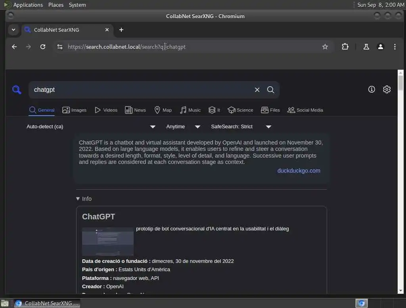The height and width of the screenshot is (308, 406).
Task: Switch to Science category
Action: point(240,110)
